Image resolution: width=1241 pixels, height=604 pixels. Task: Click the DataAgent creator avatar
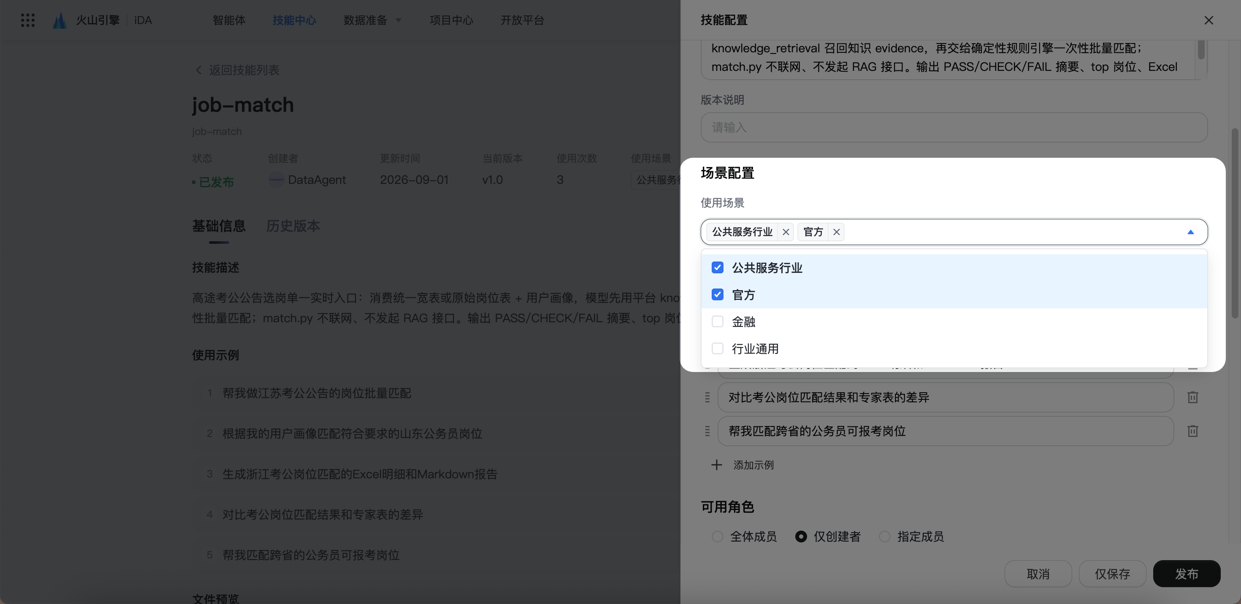[x=276, y=180]
